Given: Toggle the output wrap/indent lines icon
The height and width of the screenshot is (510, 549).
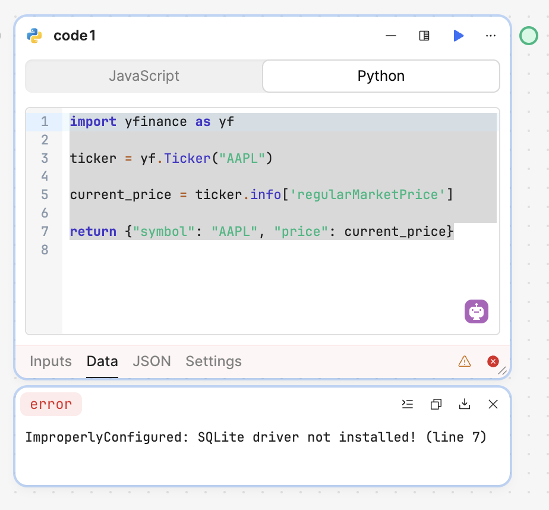Looking at the screenshot, I should tap(408, 404).
